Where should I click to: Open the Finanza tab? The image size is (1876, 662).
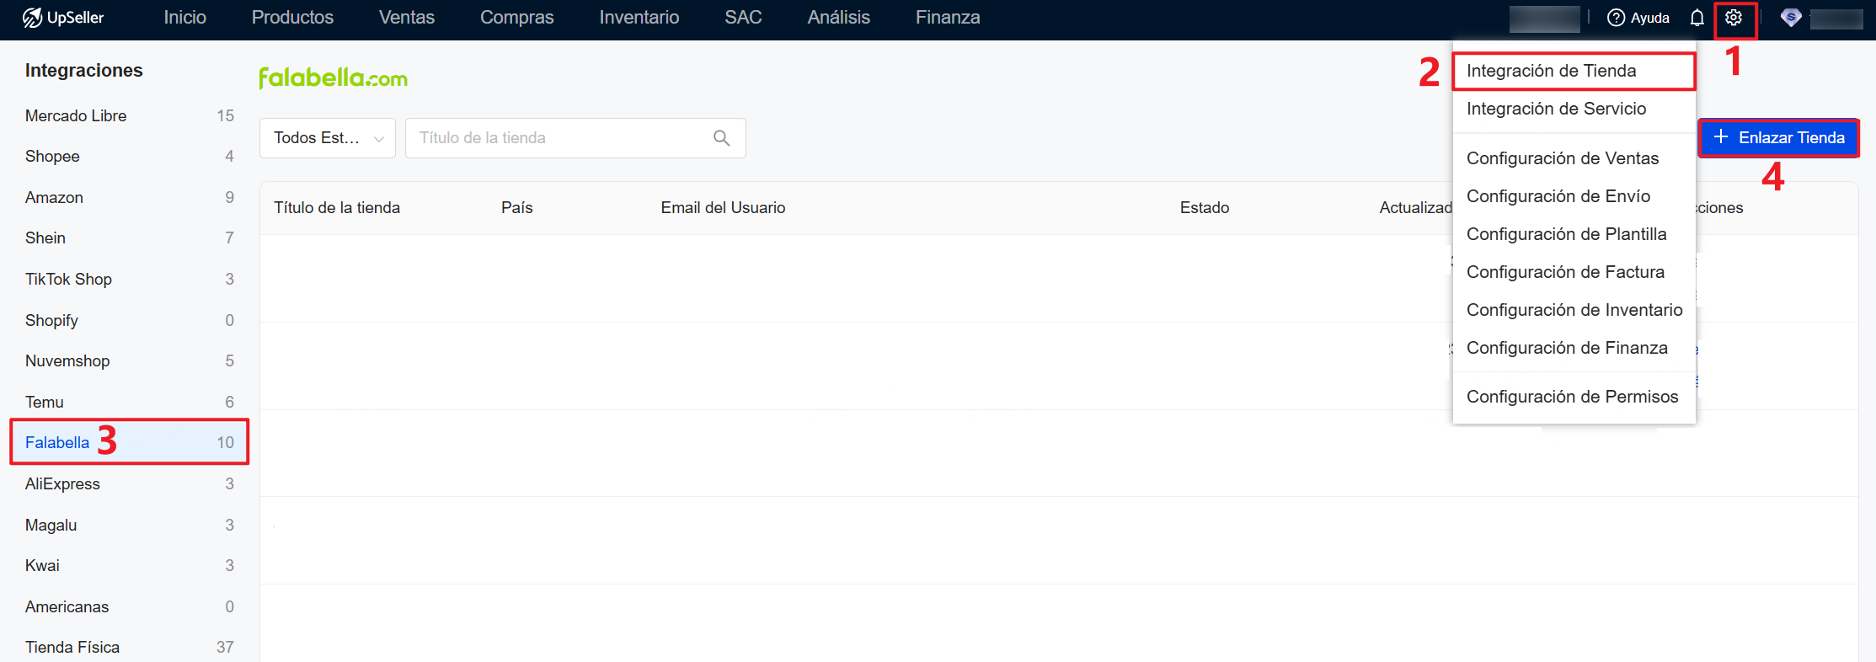tap(947, 18)
